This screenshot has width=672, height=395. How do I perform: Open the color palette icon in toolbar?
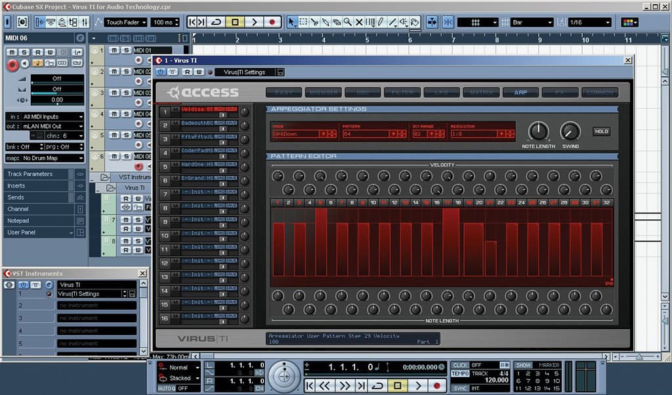tap(629, 22)
